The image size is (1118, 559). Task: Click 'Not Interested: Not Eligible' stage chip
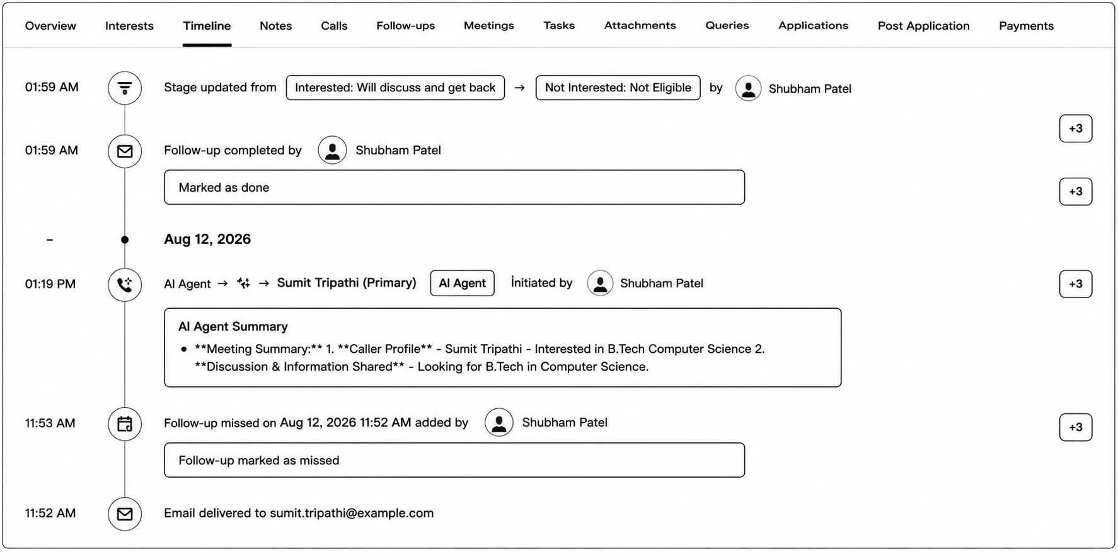point(618,88)
